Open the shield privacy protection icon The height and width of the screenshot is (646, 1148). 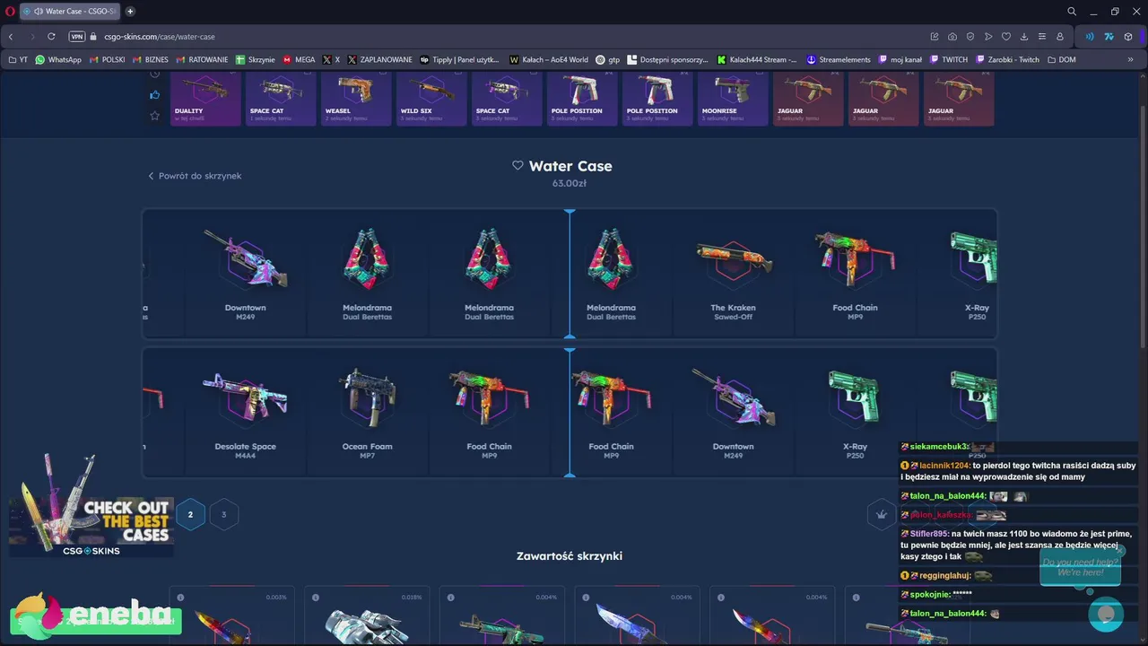(x=970, y=37)
